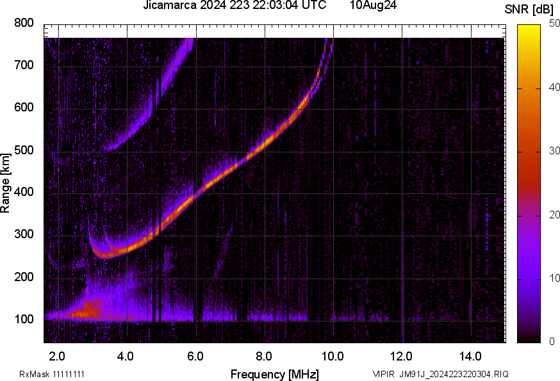Image resolution: width=560 pixels, height=381 pixels.
Task: Click the range tick label 800
Action: tap(24, 23)
